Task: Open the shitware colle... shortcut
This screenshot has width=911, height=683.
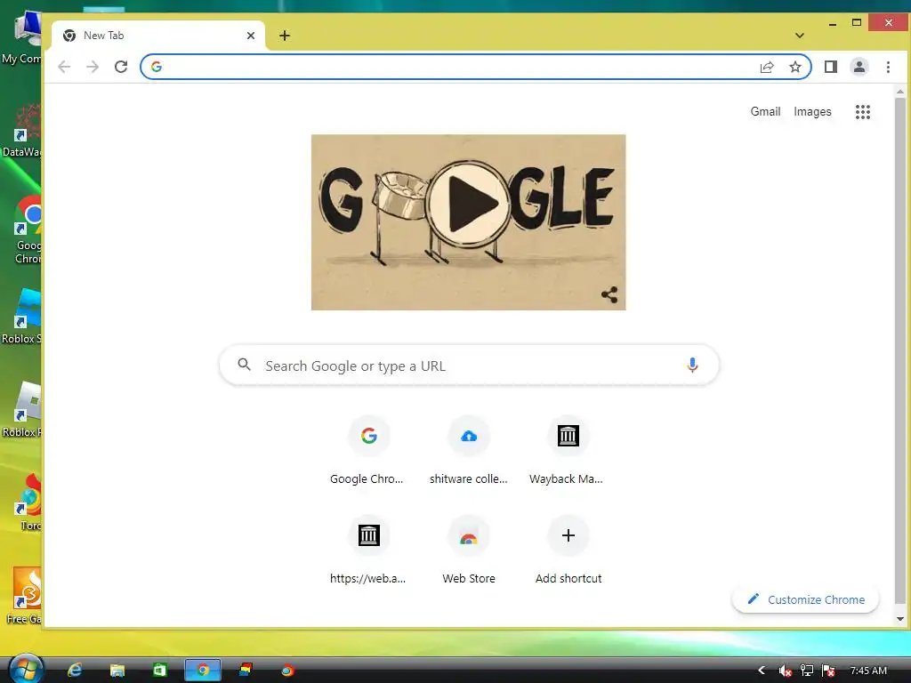Action: pos(468,451)
